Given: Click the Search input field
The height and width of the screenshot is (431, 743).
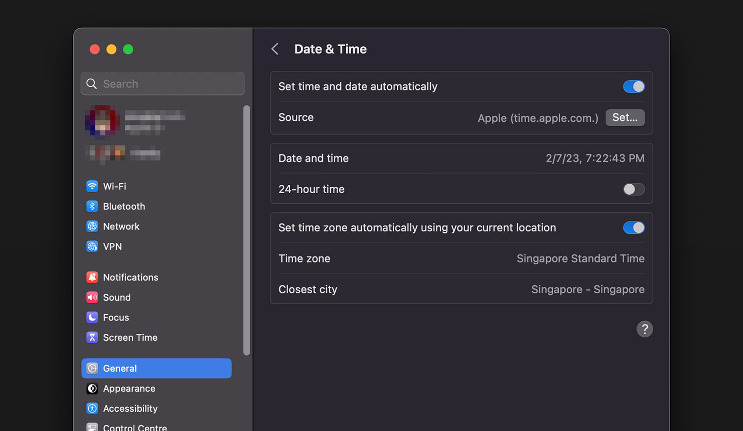Looking at the screenshot, I should coord(162,84).
